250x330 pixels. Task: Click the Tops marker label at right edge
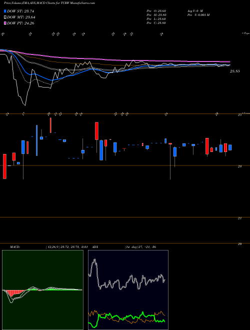click(246, 33)
